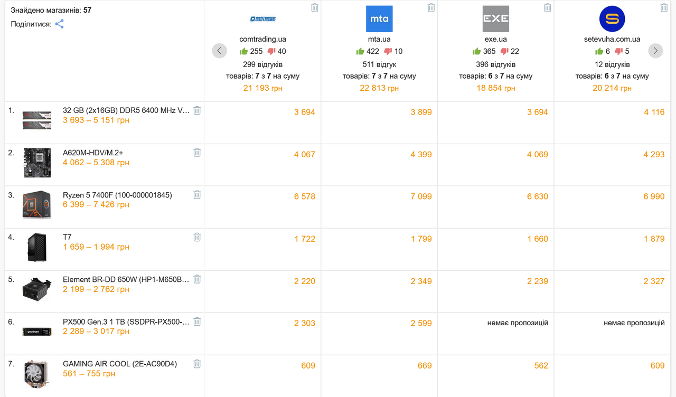Screen dimensions: 676x397
Task: Click the mta blue store logo
Action: pyautogui.click(x=379, y=19)
